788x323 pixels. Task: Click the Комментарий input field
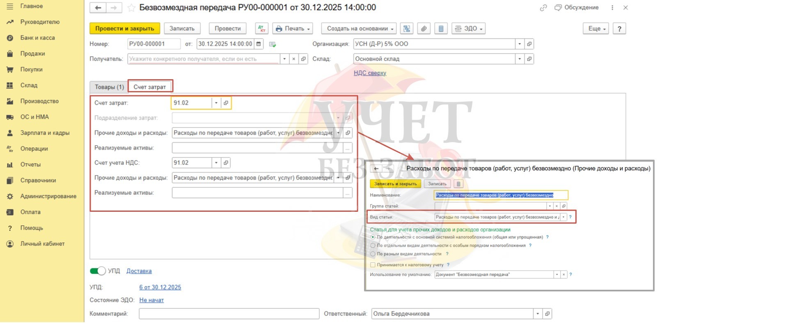[229, 314]
